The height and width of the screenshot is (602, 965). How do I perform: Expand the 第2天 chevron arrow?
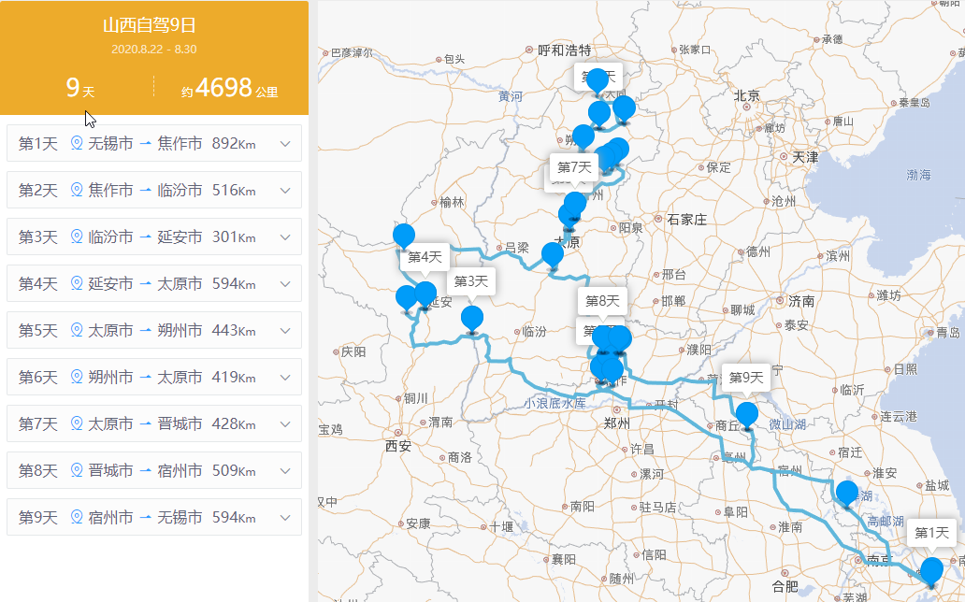285,191
